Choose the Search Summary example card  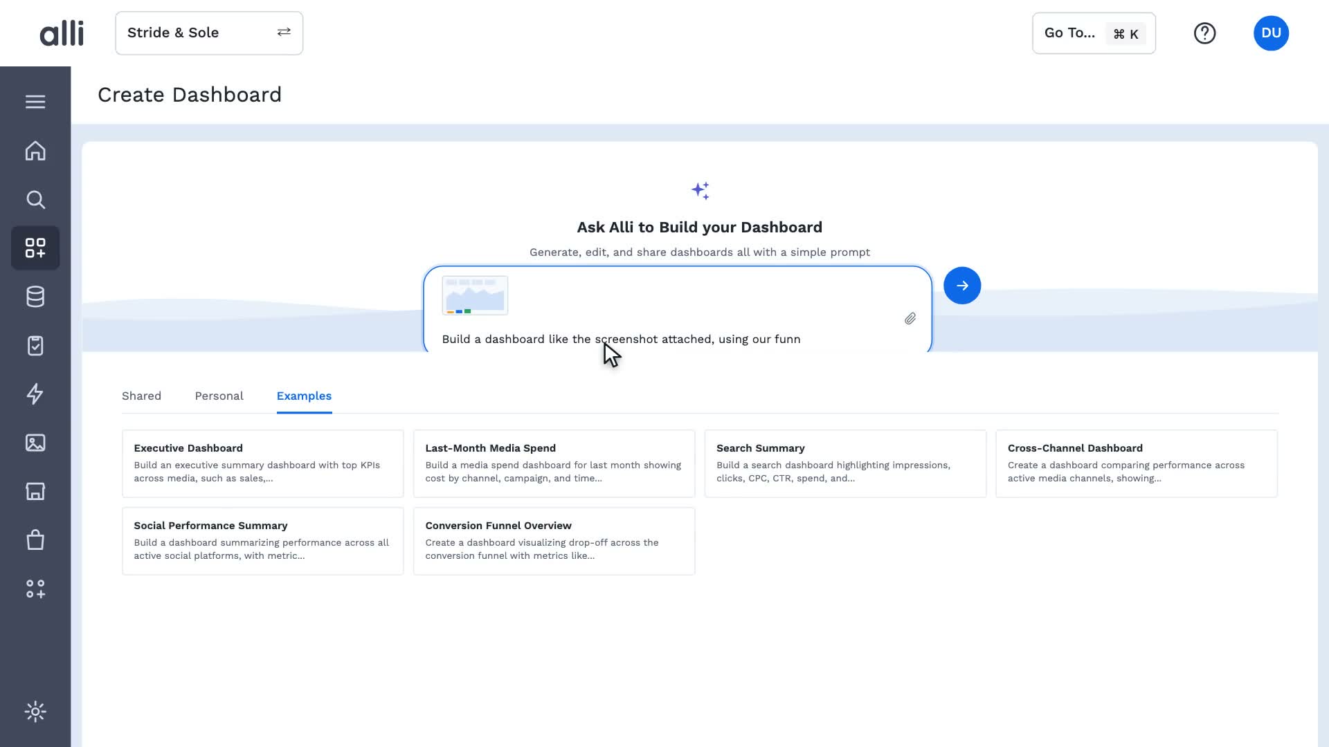click(845, 463)
